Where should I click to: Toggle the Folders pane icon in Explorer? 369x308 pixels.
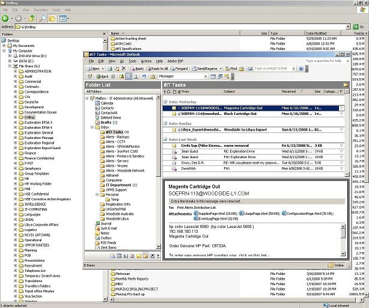click(x=52, y=18)
